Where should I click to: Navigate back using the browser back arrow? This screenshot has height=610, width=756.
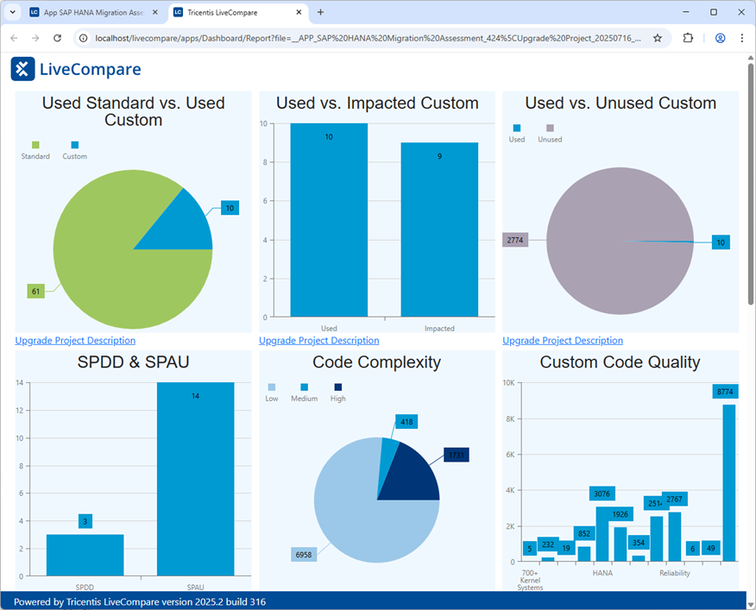click(15, 38)
